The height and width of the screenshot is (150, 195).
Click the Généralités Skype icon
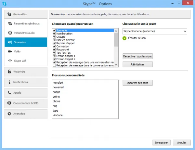[9, 14]
